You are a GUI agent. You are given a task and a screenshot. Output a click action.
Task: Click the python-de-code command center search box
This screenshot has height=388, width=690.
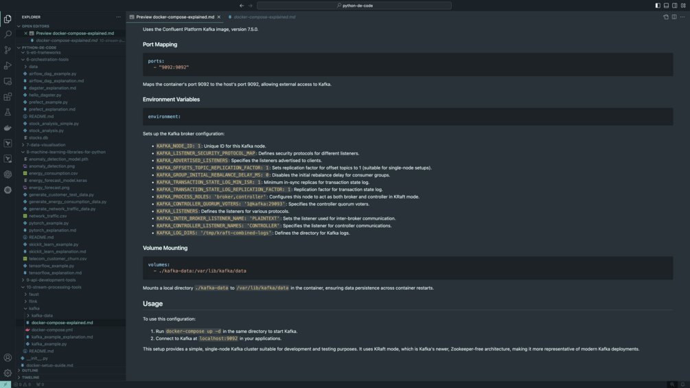(x=354, y=5)
